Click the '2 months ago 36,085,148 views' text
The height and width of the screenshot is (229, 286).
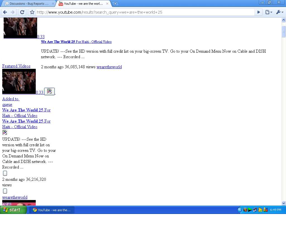pos(68,67)
